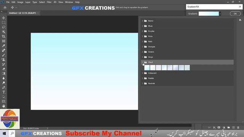This screenshot has height=137, width=244.
Task: Select the Eraser tool
Action: click(x=3, y=69)
